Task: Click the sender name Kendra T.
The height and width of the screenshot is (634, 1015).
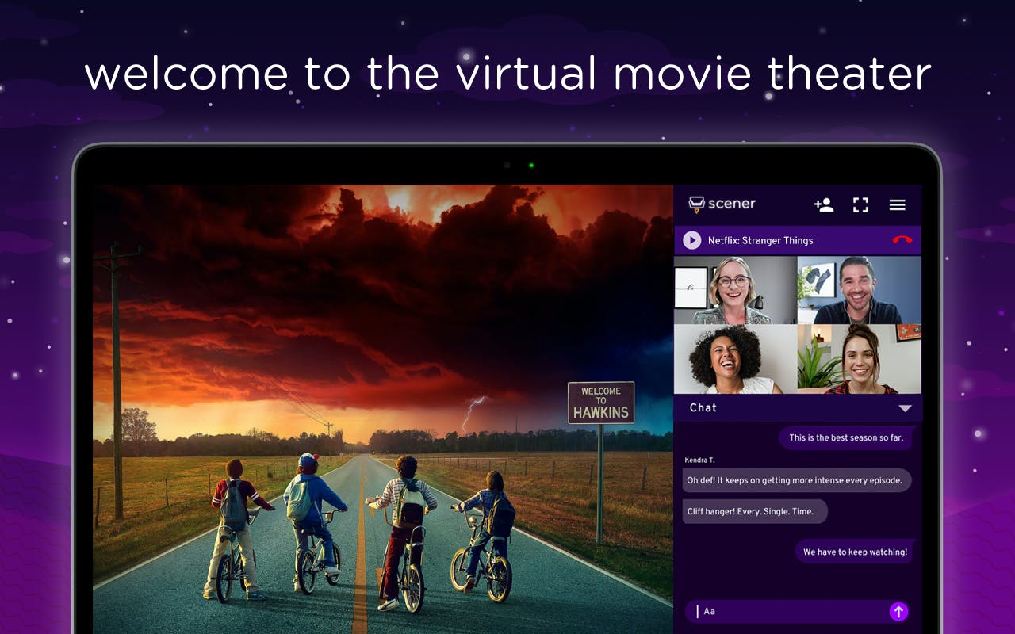Action: tap(700, 460)
